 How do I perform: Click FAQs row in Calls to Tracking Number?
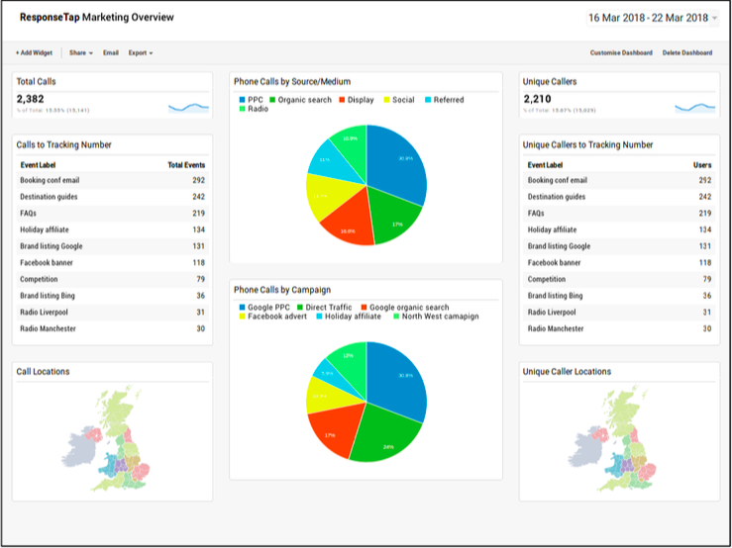pyautogui.click(x=112, y=213)
